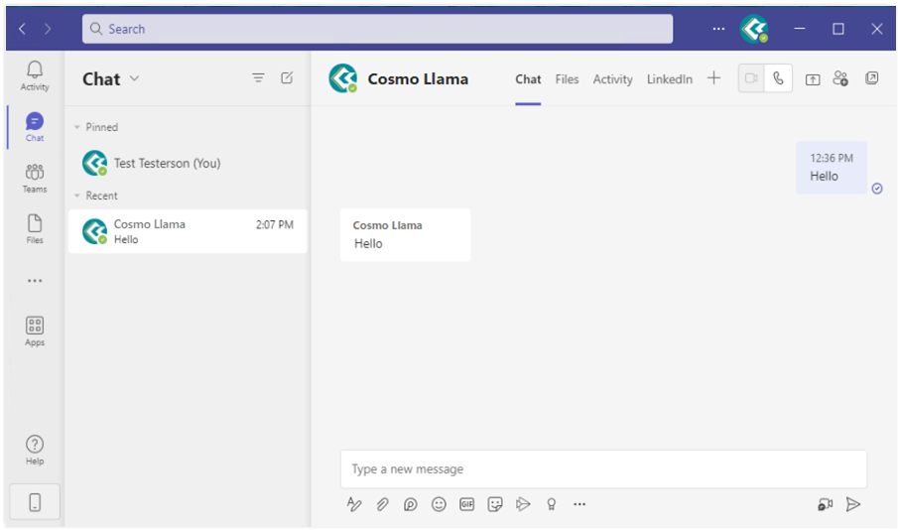Attach a file with paperclip

pos(382,504)
